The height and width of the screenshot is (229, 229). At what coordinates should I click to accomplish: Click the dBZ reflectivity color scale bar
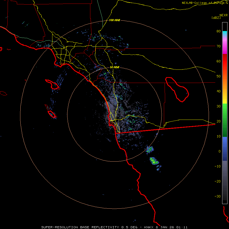tap(225, 113)
